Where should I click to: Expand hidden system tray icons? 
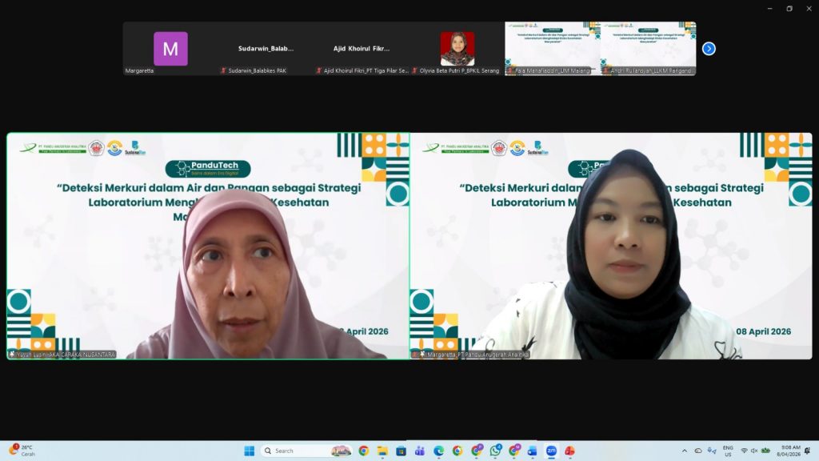tap(684, 451)
